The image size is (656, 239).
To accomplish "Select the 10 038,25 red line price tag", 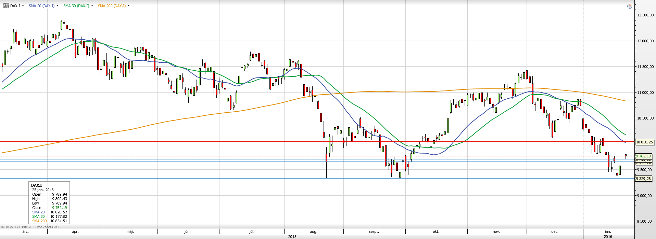I will click(644, 142).
